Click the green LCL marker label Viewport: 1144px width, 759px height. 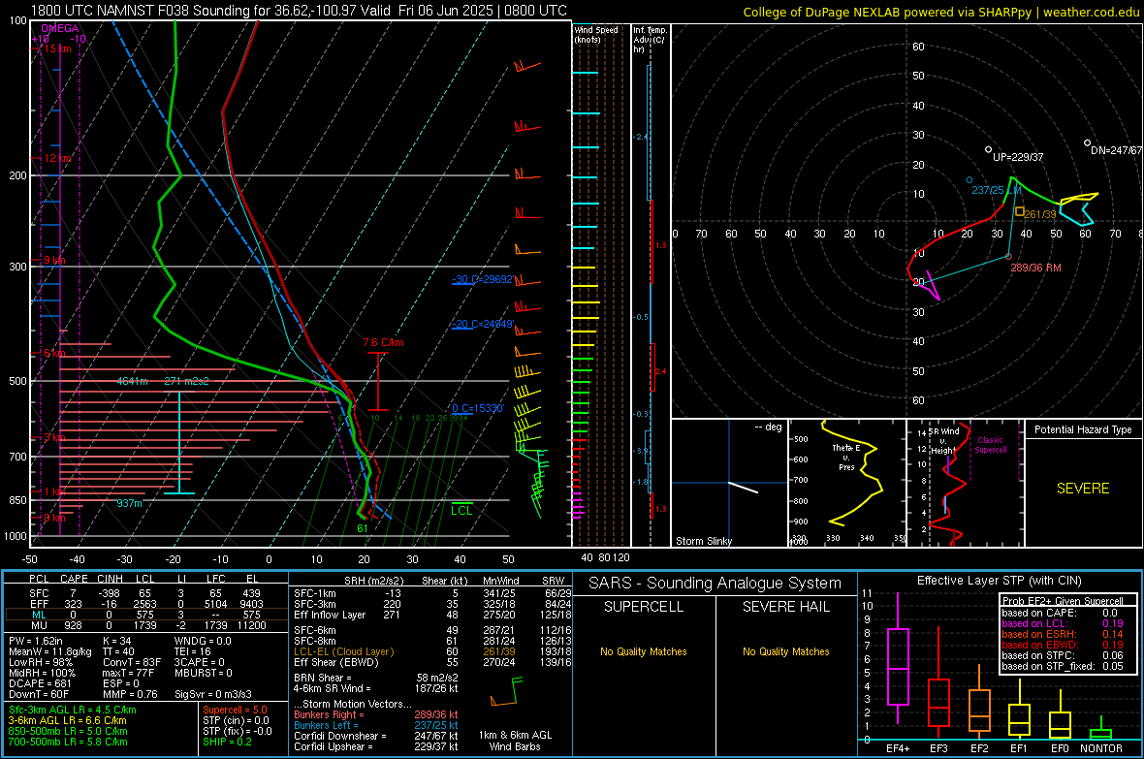point(461,510)
